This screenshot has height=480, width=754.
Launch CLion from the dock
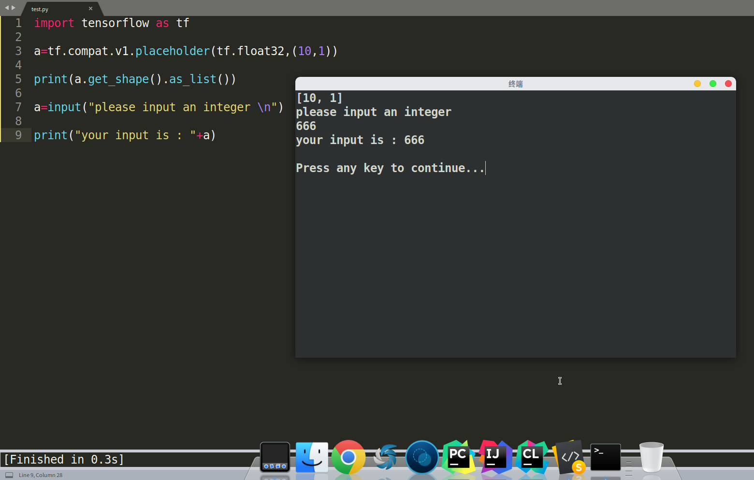[532, 456]
